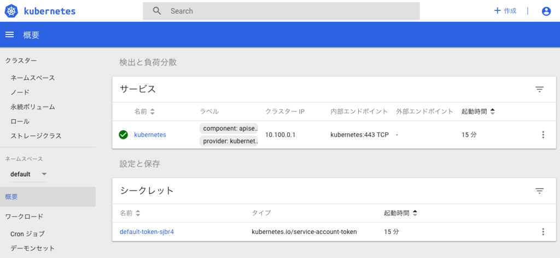Click the ラベル column header
Screen dimensions: 560x258
point(209,112)
